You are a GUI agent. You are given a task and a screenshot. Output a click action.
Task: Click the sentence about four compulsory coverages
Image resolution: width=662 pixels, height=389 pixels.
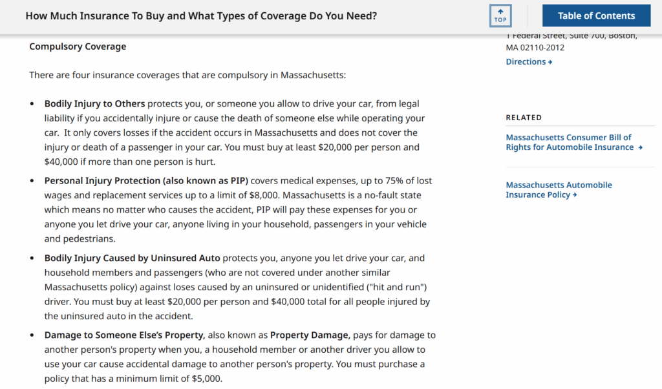[x=187, y=75]
